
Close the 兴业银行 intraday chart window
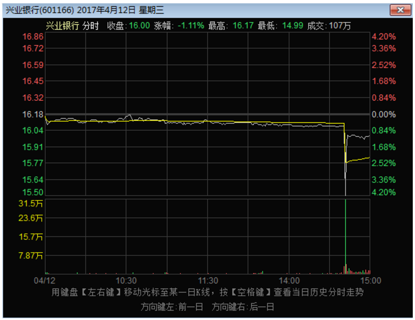400,10
